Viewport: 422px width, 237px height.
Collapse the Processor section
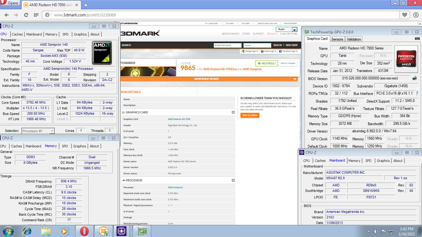point(233,180)
